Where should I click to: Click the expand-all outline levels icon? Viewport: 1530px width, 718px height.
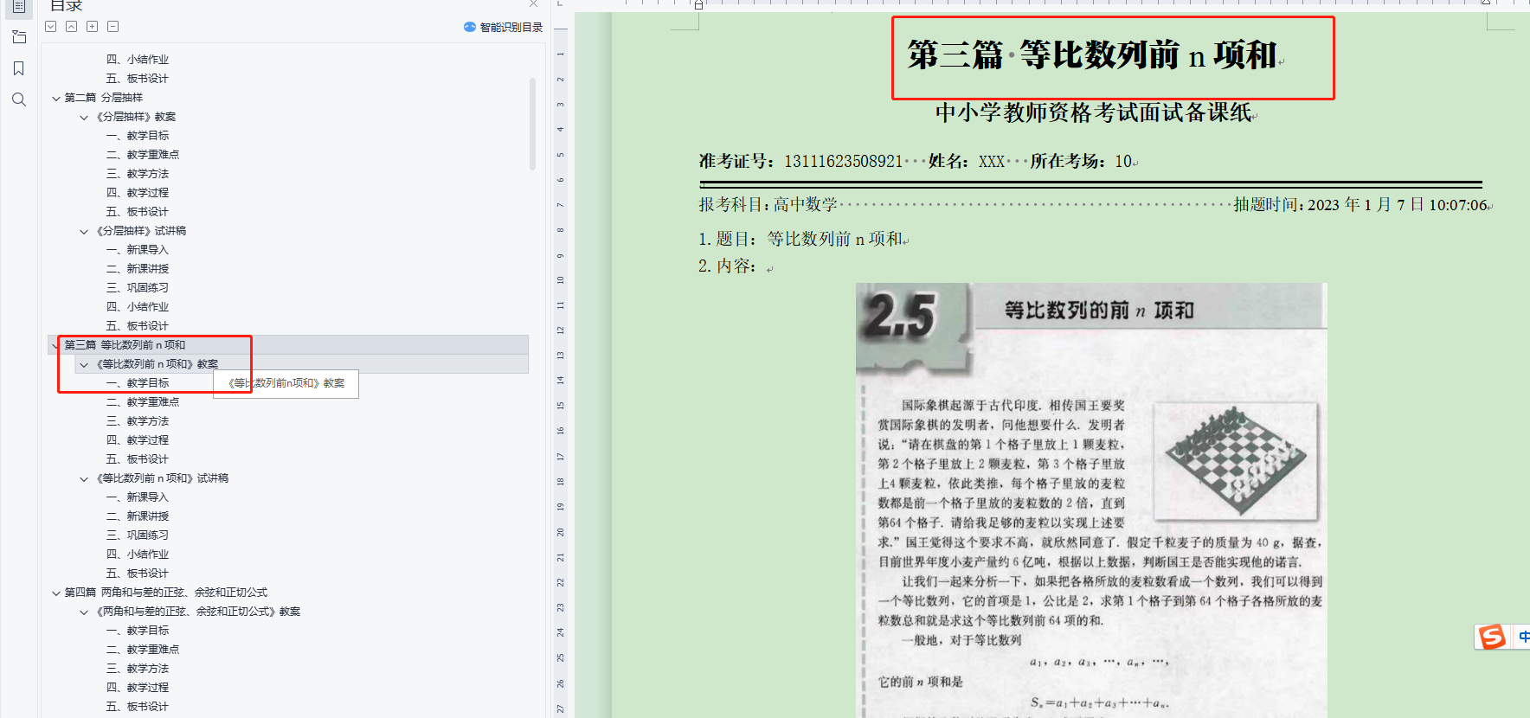tap(51, 27)
